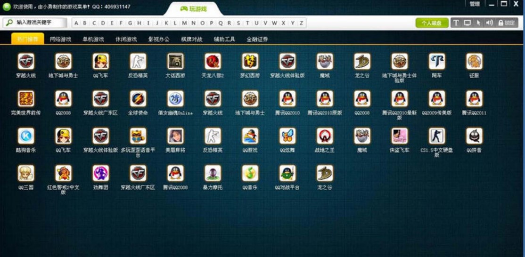Open the 天龙八部2 game icon

[213, 62]
